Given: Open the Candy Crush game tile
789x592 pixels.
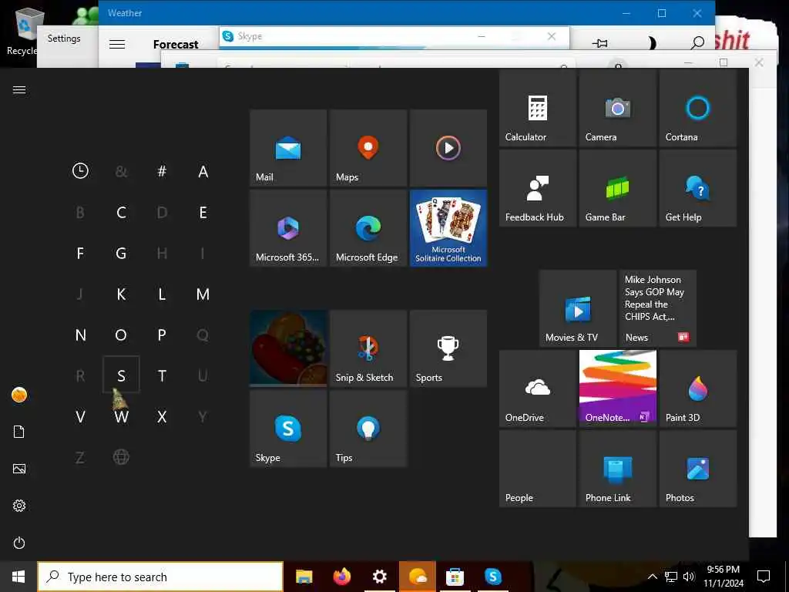Looking at the screenshot, I should click(x=288, y=348).
